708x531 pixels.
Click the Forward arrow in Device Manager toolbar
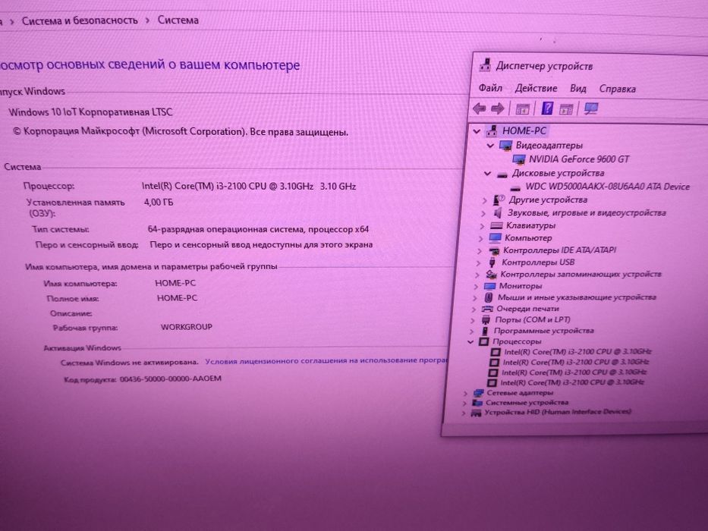(x=497, y=108)
